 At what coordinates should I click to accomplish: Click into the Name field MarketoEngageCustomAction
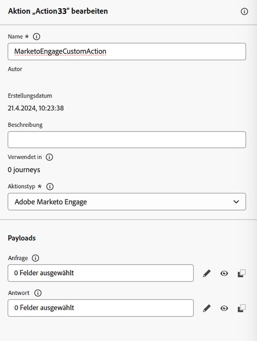click(127, 51)
